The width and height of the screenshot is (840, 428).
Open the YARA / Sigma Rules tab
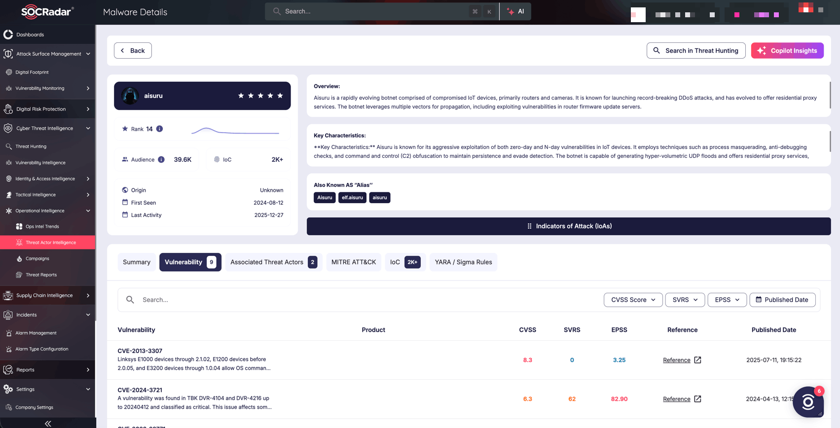(x=464, y=262)
